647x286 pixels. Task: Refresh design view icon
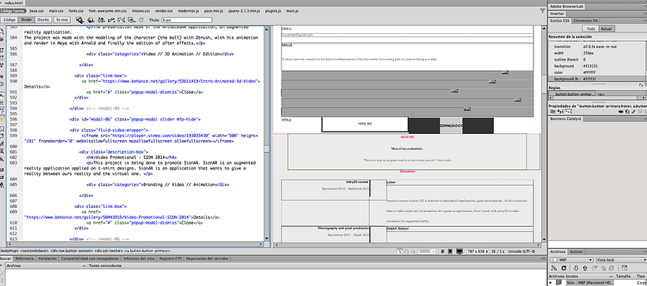pos(141,20)
